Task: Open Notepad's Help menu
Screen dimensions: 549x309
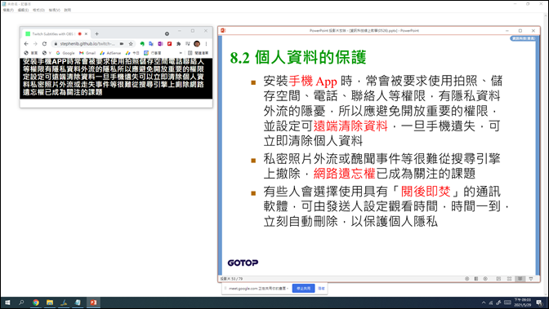Action: tap(68, 10)
